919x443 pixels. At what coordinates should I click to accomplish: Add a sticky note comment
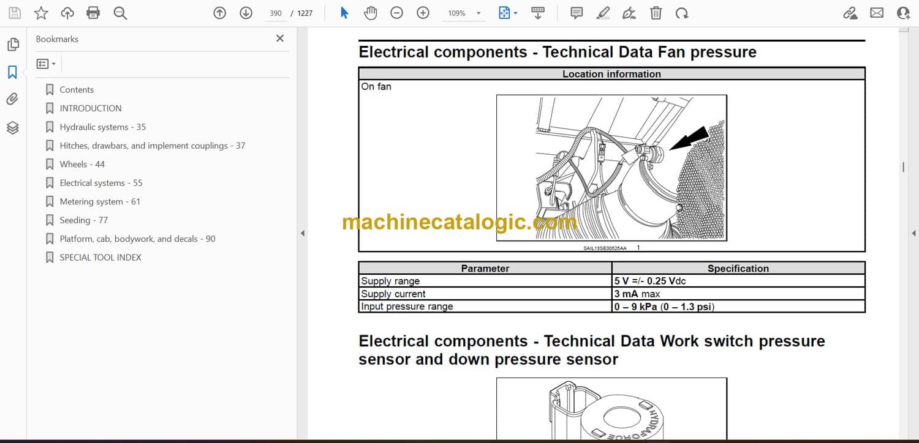pyautogui.click(x=577, y=13)
